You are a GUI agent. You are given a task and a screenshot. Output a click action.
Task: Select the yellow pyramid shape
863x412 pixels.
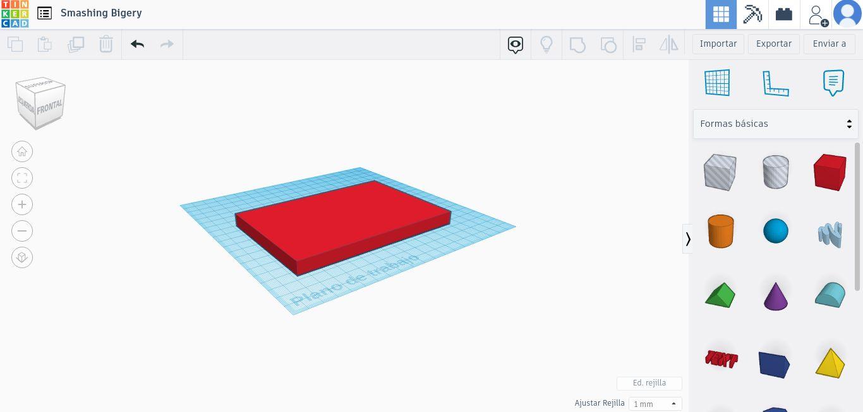830,363
